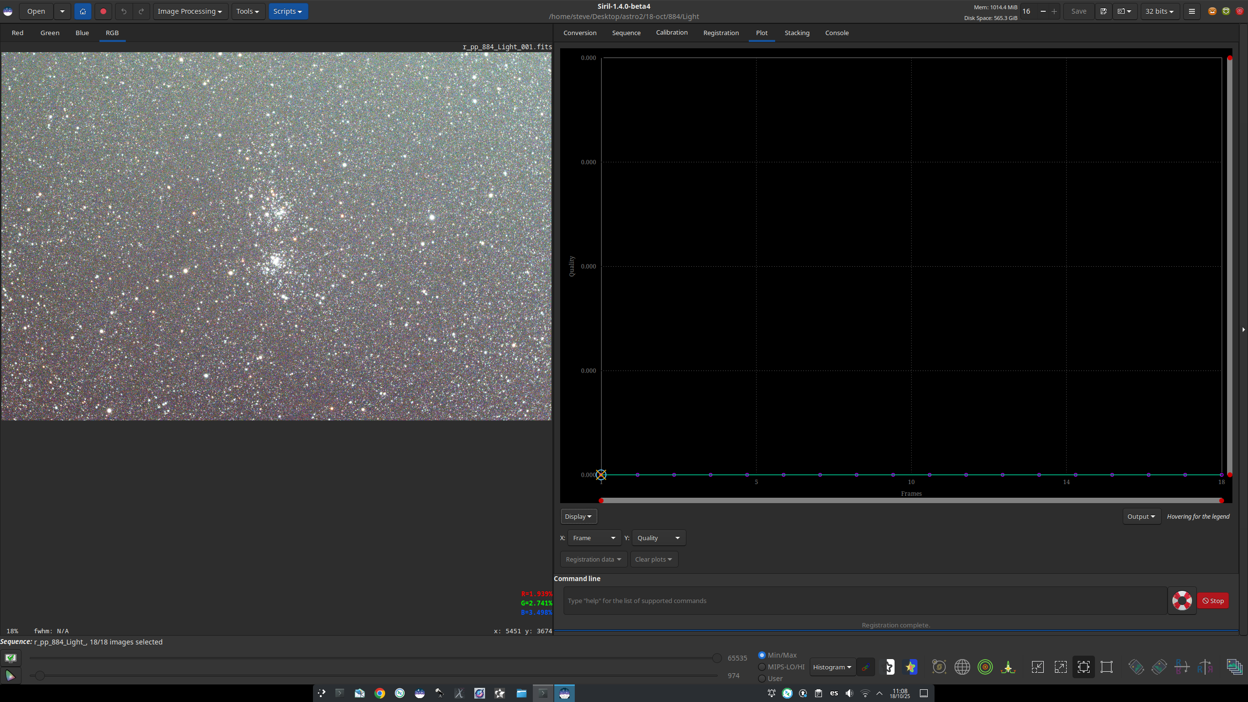Switch to the Green channel tab
This screenshot has height=702, width=1248.
pyautogui.click(x=50, y=33)
